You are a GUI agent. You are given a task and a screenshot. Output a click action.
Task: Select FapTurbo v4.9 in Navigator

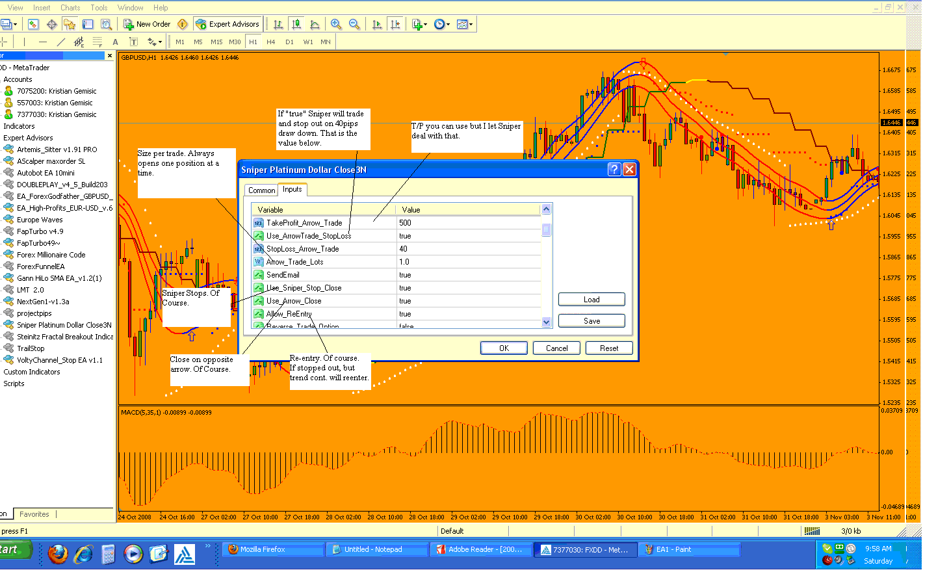coord(40,231)
